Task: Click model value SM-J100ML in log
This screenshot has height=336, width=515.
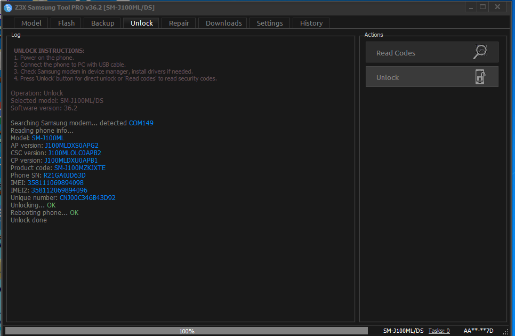Action: [x=48, y=138]
